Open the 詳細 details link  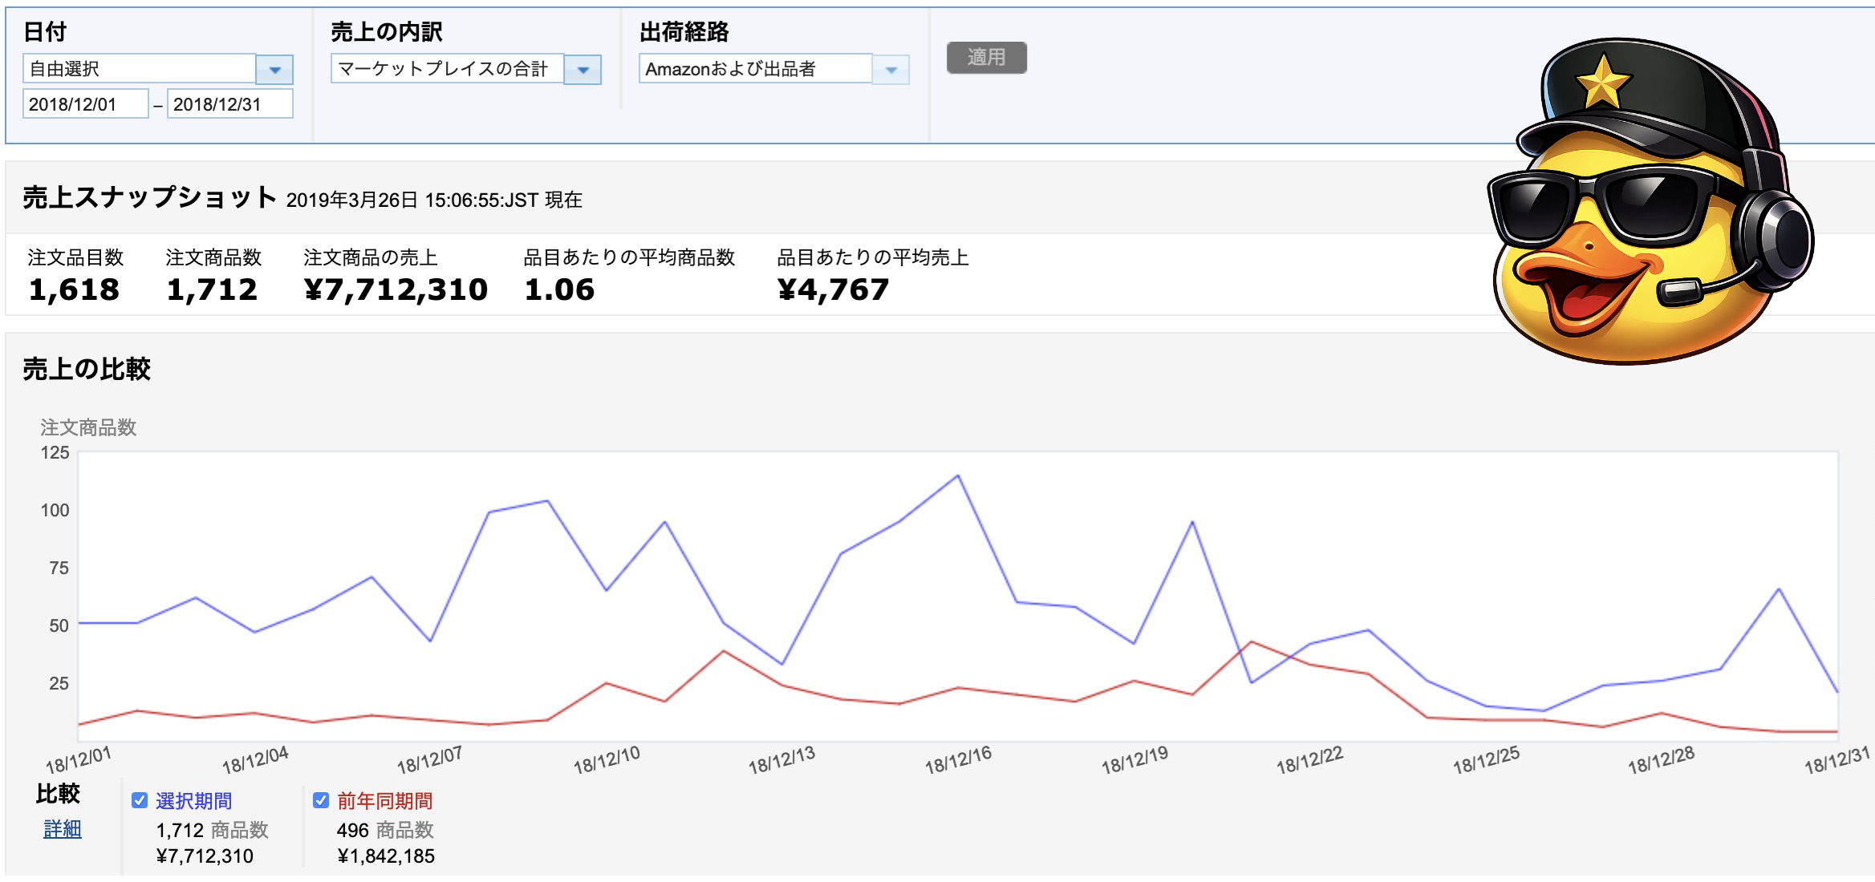click(x=63, y=829)
